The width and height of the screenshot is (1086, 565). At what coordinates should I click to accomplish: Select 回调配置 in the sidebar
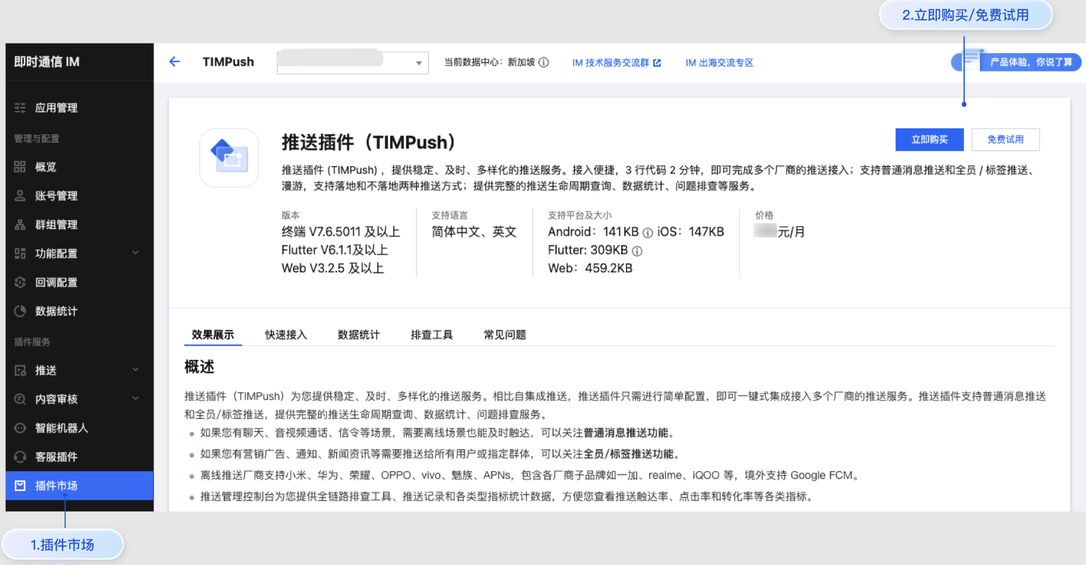coord(79,282)
